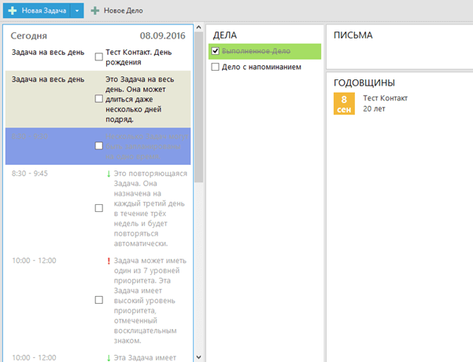The width and height of the screenshot is (473, 362).
Task: Click the scrollbar up arrow in the task list
Action: click(x=198, y=27)
